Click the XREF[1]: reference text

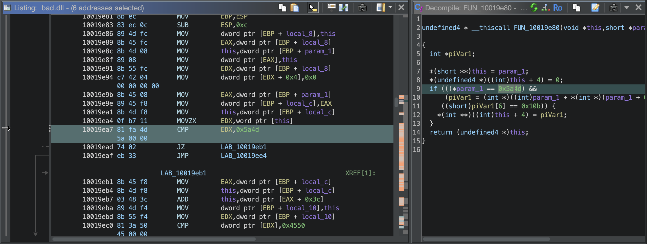(x=360, y=173)
